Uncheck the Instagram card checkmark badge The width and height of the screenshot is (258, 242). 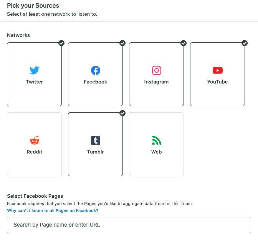[184, 43]
